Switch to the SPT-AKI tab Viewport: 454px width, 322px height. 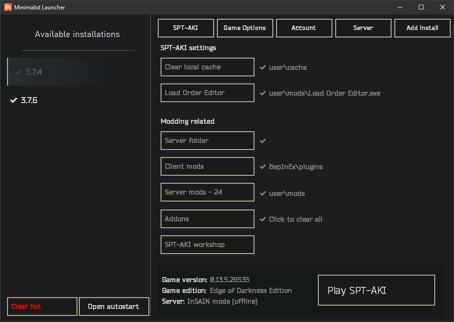(x=186, y=28)
